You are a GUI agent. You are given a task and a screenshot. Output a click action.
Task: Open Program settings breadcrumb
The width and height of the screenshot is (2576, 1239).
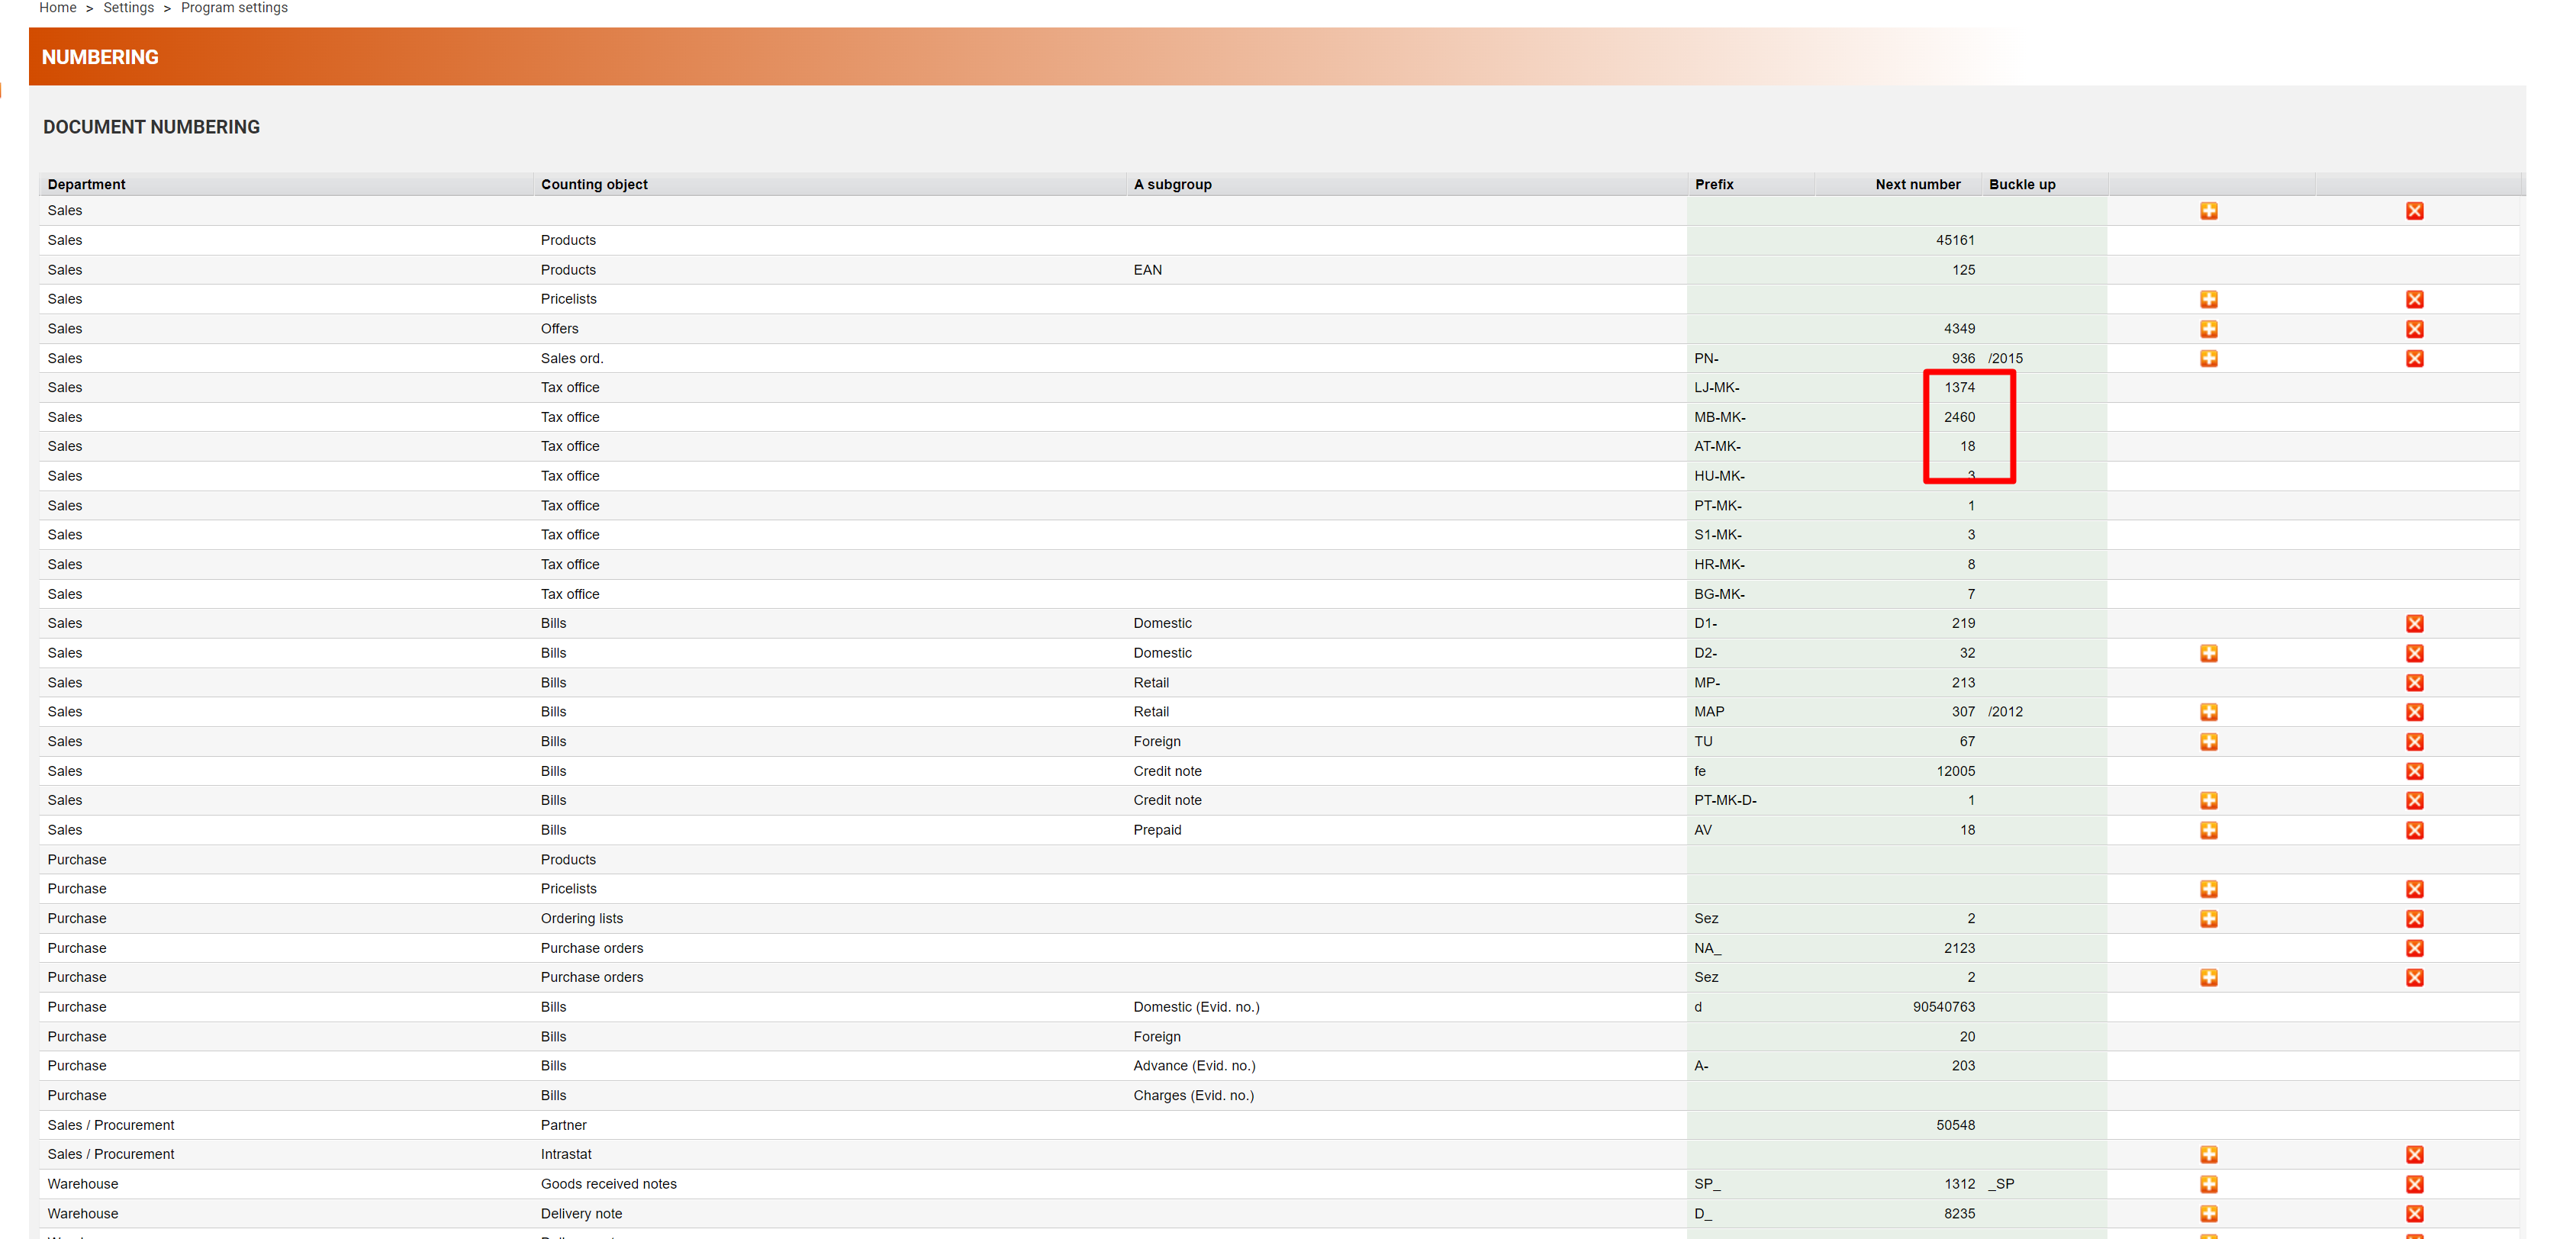(x=234, y=8)
